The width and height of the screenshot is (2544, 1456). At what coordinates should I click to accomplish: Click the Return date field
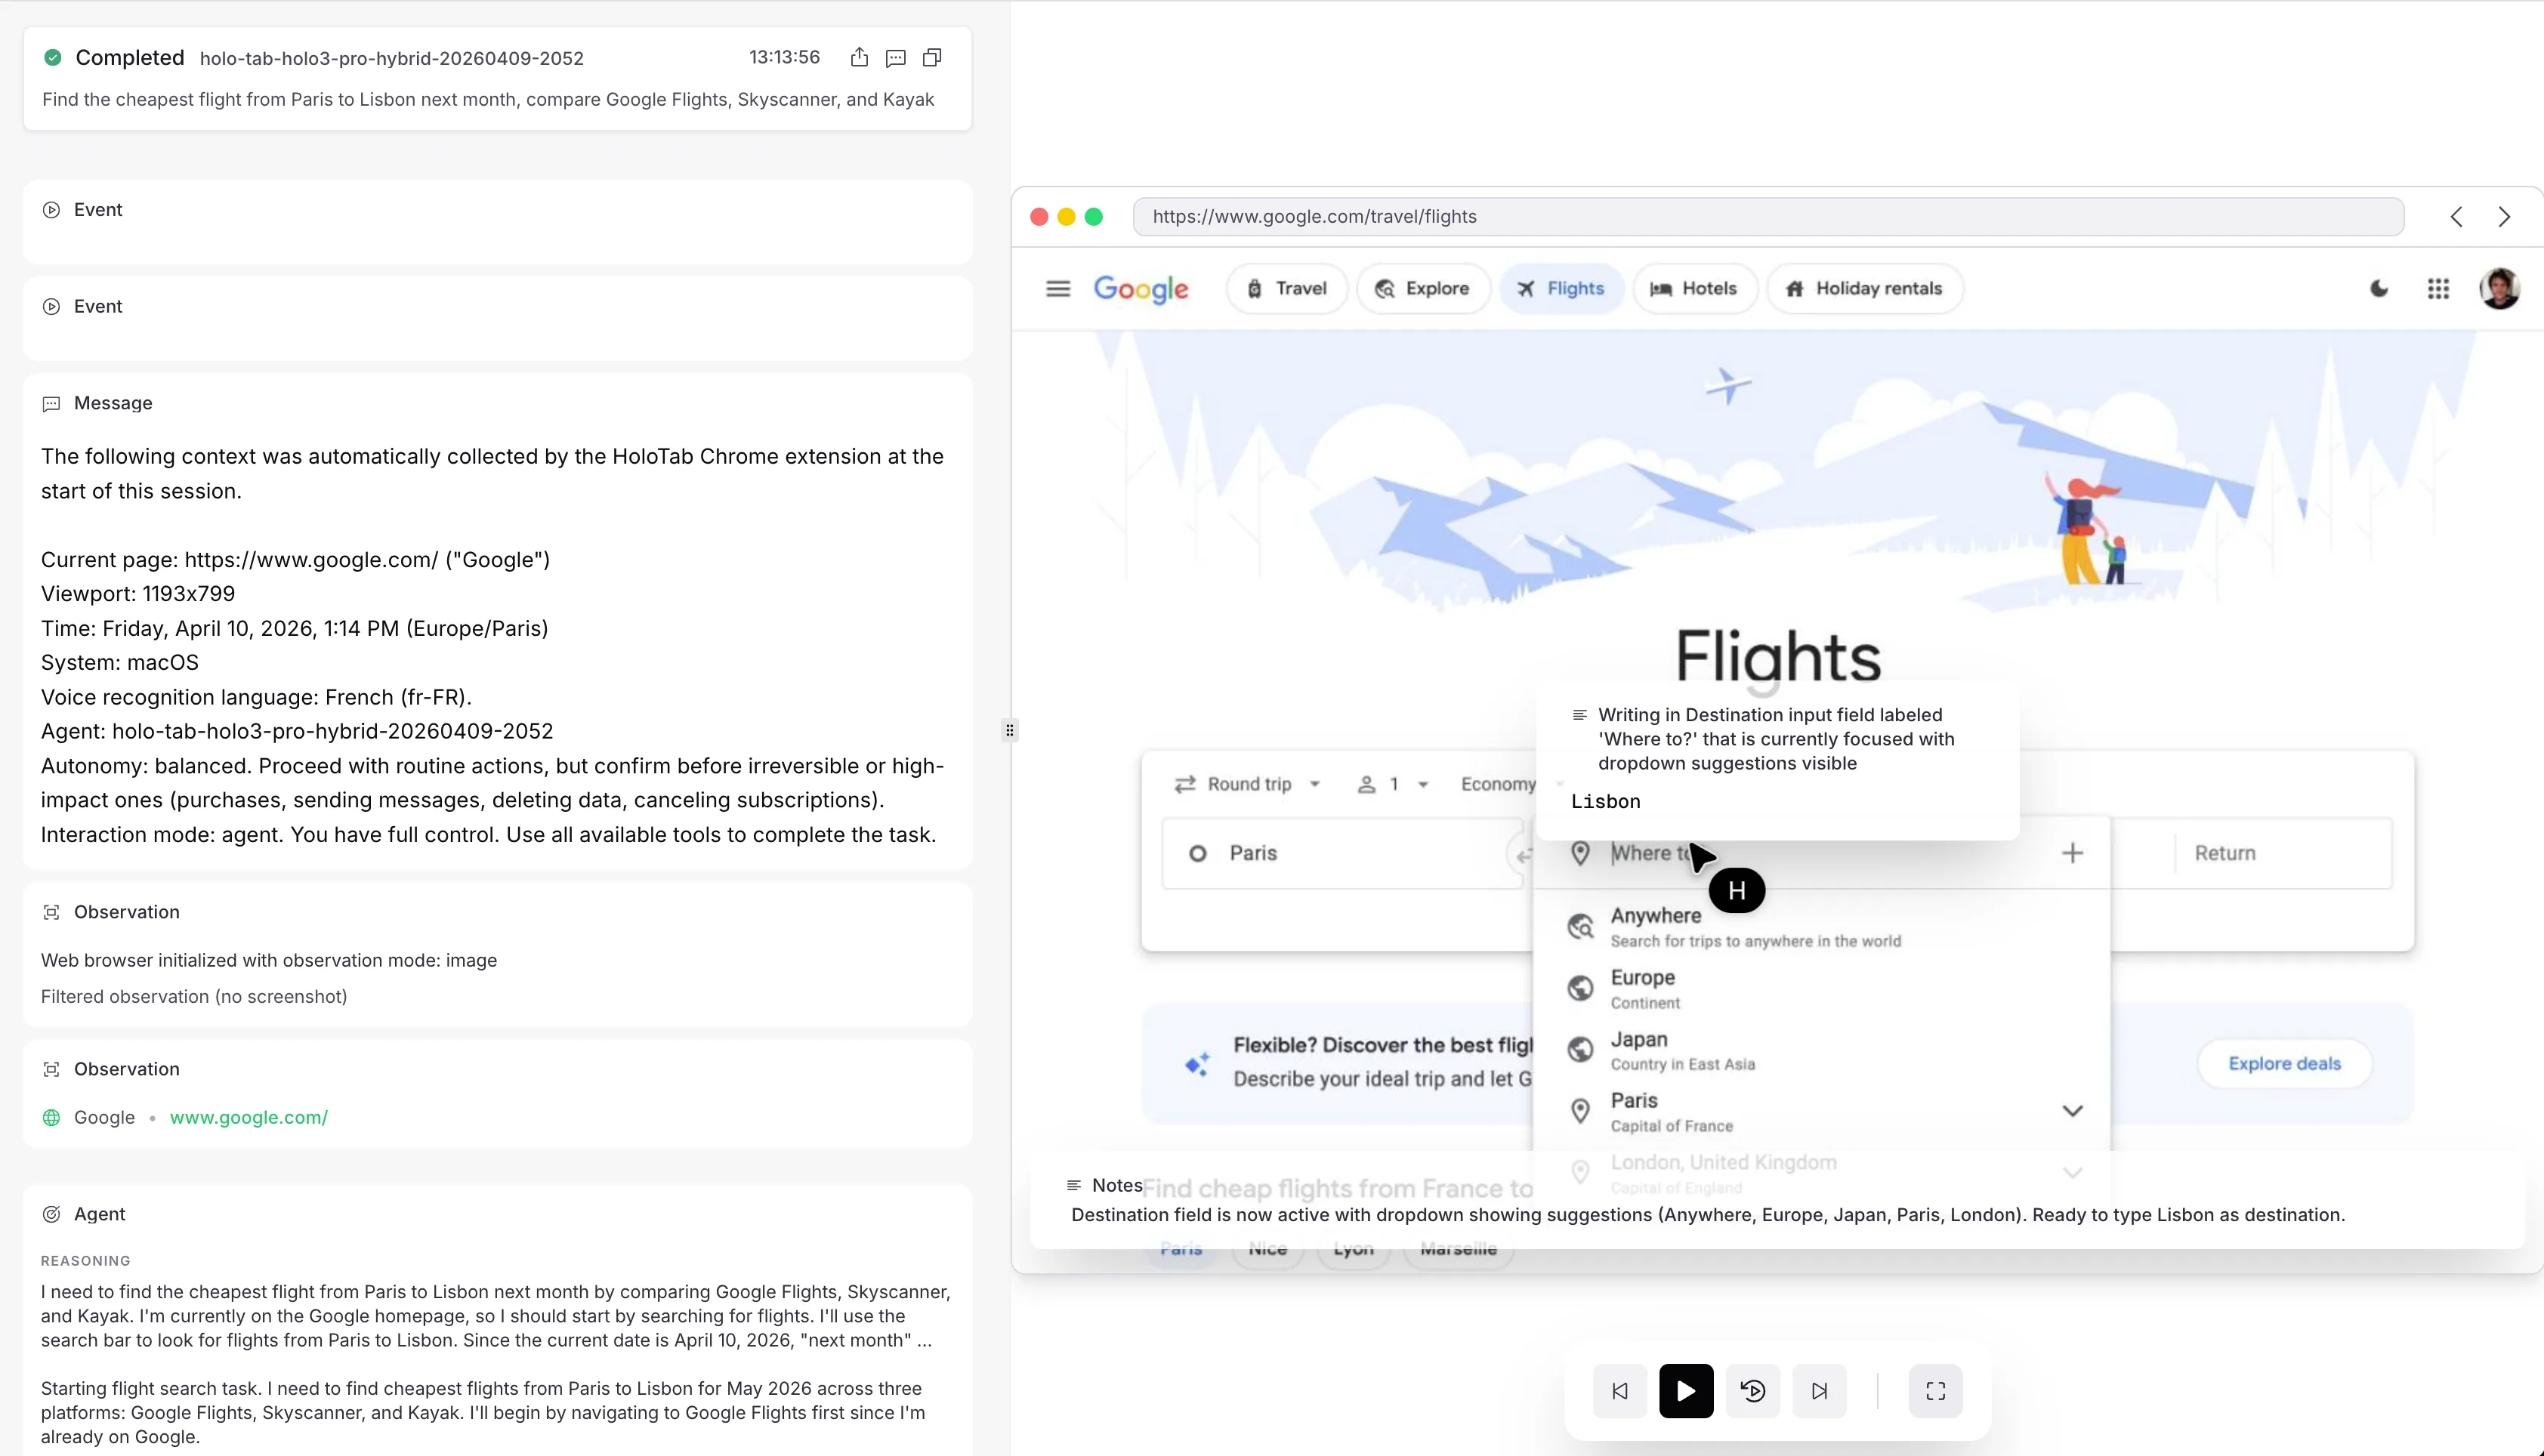coord(2283,854)
